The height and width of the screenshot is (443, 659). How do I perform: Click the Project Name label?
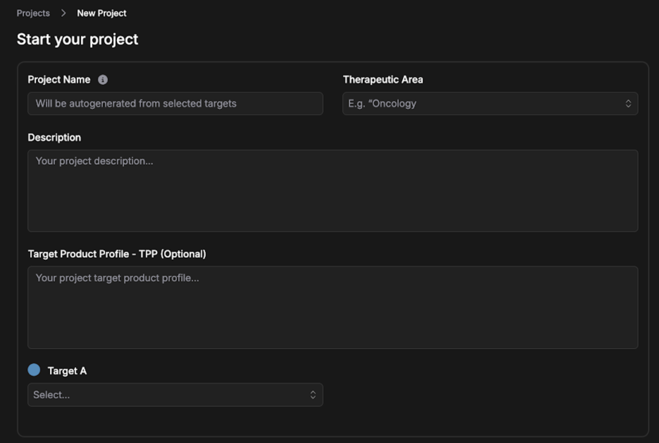(x=59, y=80)
